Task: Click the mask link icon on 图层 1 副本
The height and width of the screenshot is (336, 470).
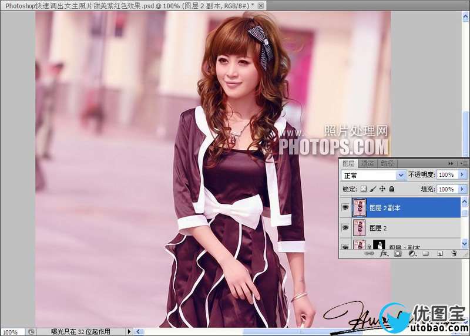Action: point(370,246)
